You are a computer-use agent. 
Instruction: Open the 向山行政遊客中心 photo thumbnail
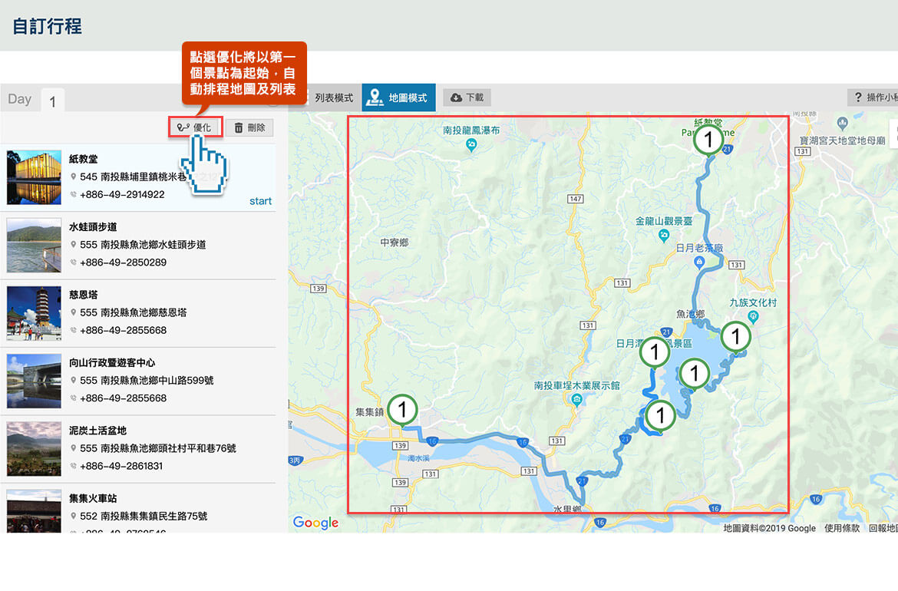[34, 381]
